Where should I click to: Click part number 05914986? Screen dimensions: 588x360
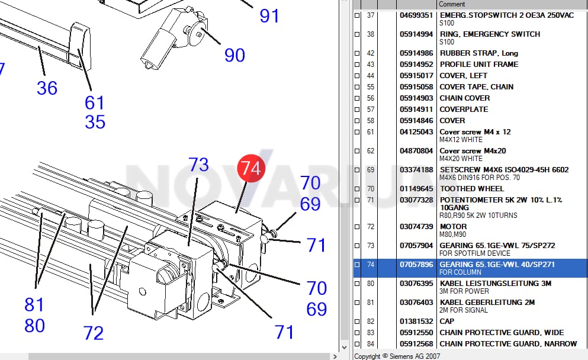(x=416, y=53)
